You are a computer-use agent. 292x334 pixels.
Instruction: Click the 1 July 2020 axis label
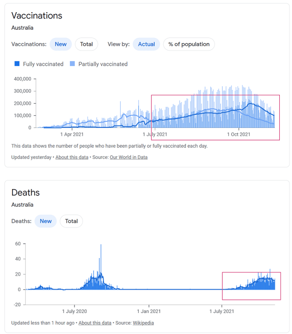[74, 311]
